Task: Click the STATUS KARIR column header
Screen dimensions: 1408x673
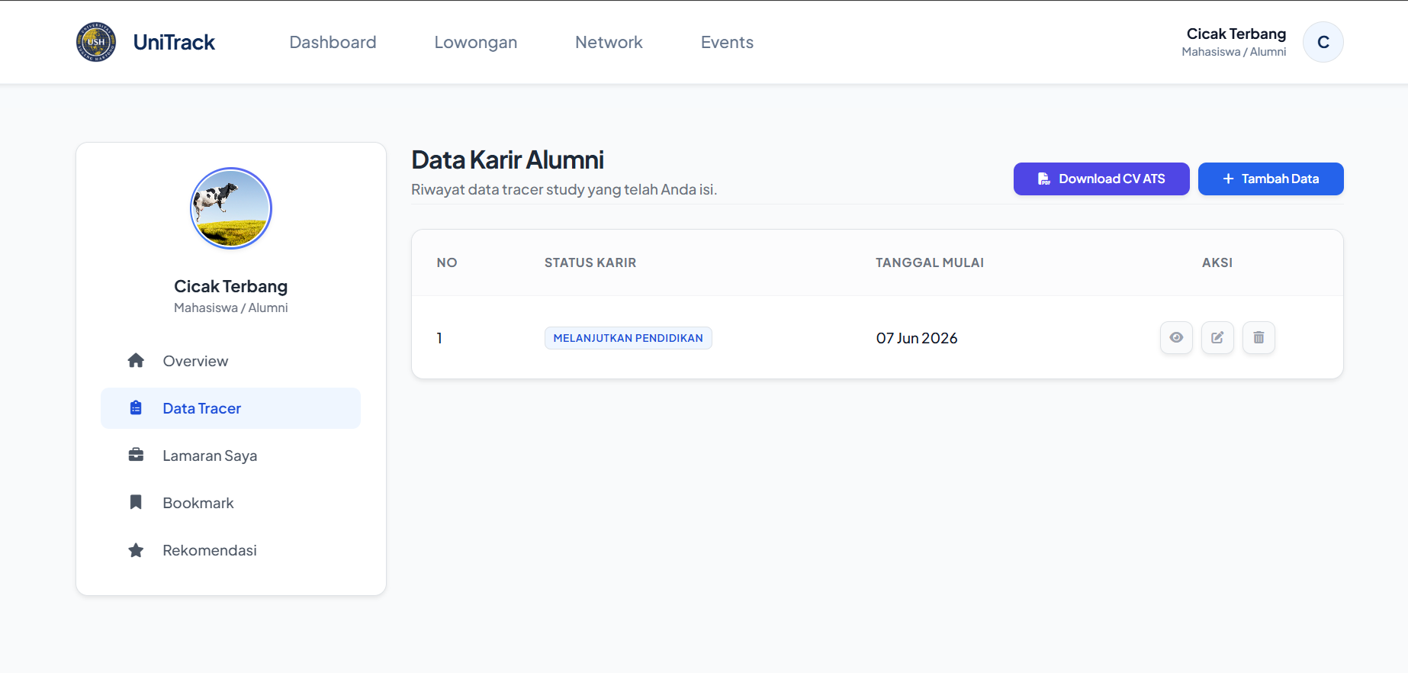Action: [590, 262]
